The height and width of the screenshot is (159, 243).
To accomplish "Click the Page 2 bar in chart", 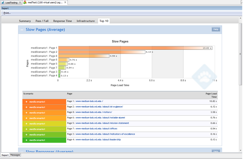I will tap(102, 52).
